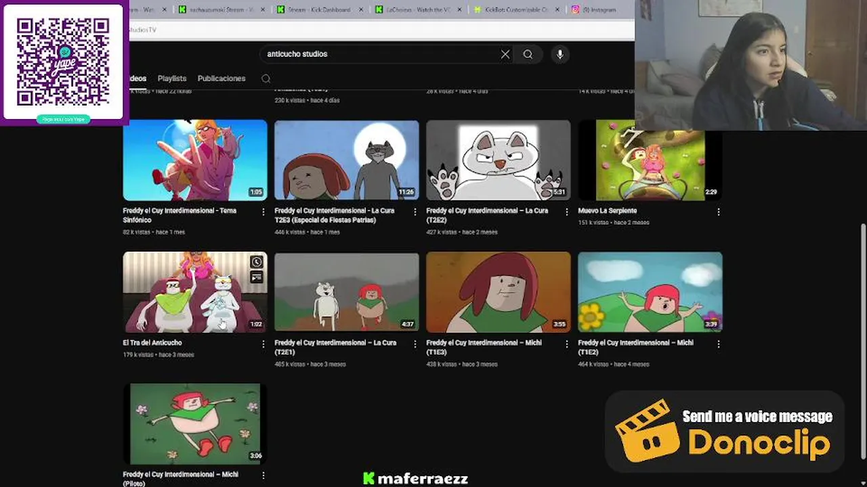Open the channel Publicaciones tab
The height and width of the screenshot is (487, 867).
pyautogui.click(x=221, y=78)
